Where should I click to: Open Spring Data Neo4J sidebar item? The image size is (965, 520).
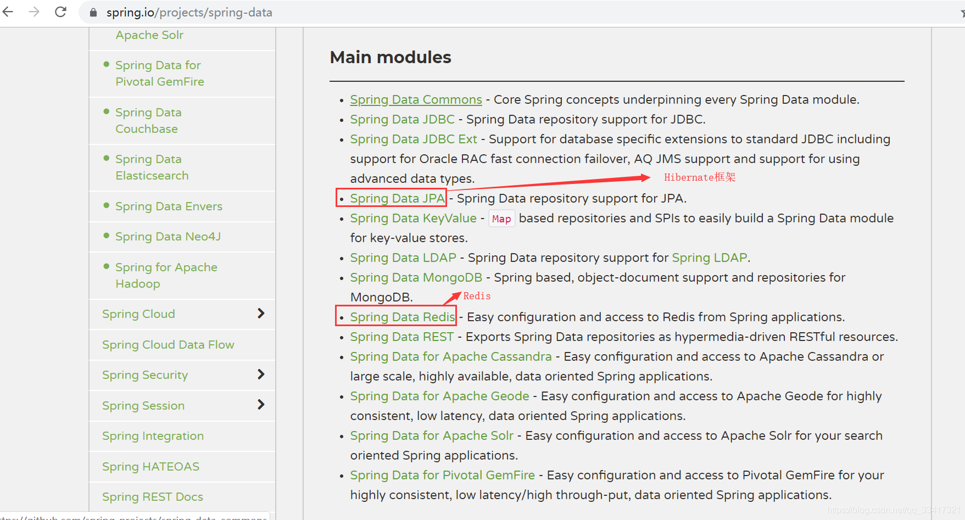(168, 237)
